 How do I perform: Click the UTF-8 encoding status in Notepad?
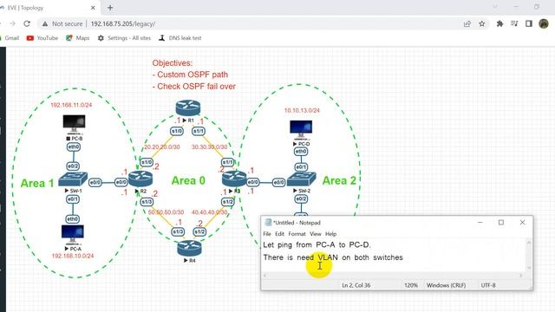(488, 285)
